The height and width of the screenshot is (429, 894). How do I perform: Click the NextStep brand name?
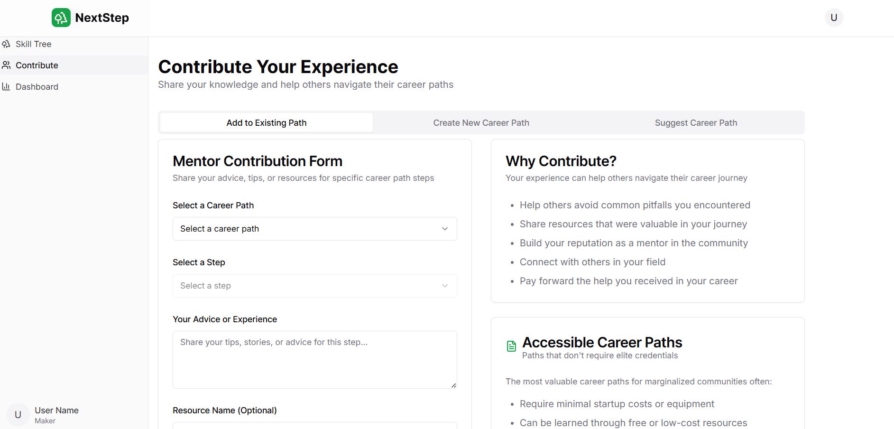click(x=102, y=18)
